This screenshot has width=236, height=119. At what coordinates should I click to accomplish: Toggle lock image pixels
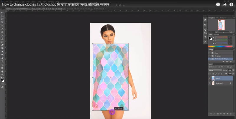click(x=216, y=74)
